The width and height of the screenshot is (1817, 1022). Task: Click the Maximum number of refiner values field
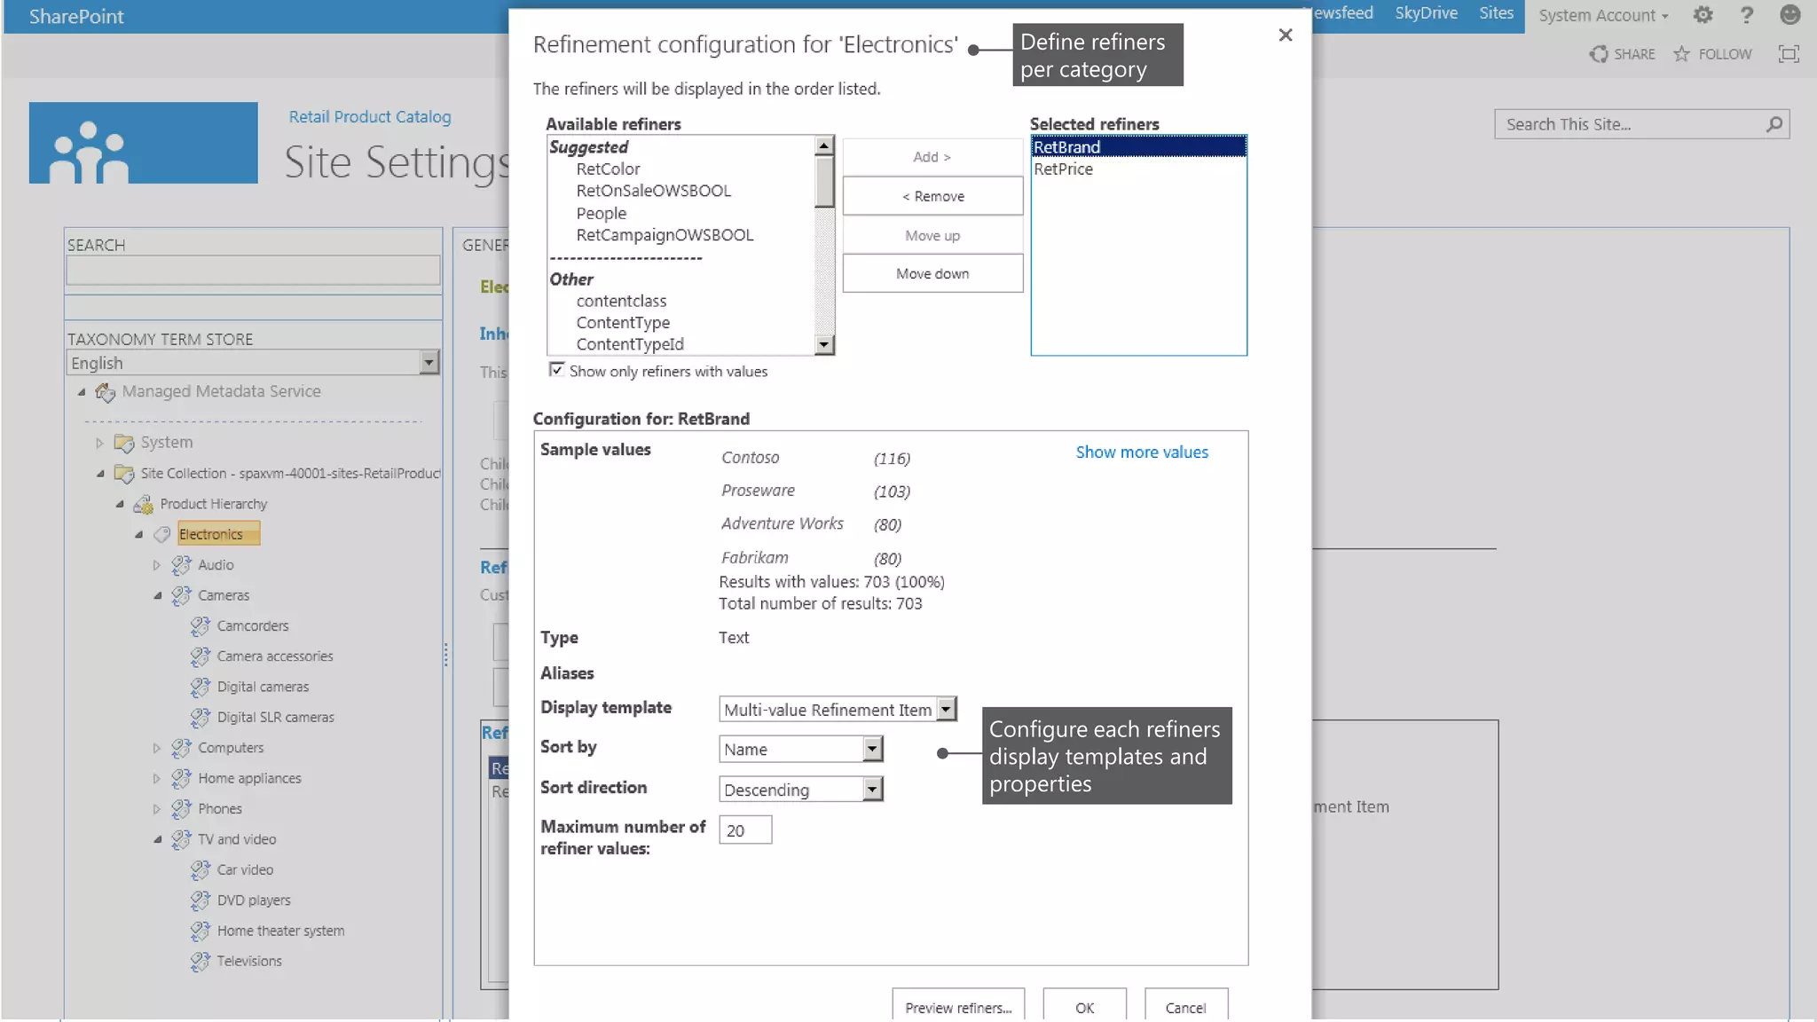pos(745,830)
